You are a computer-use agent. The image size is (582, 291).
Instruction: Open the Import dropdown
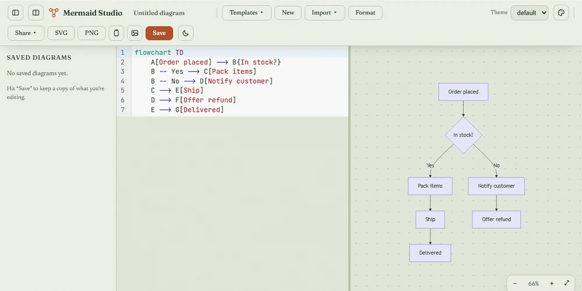(325, 13)
